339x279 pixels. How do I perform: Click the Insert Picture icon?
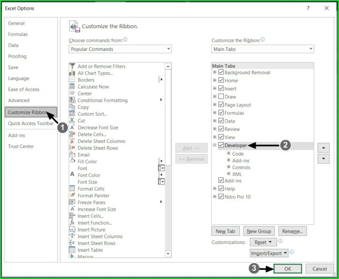(x=72, y=229)
